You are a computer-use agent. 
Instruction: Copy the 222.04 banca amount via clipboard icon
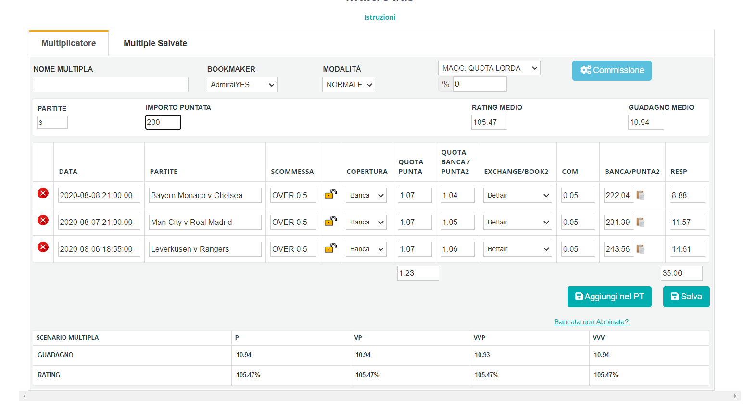click(640, 195)
